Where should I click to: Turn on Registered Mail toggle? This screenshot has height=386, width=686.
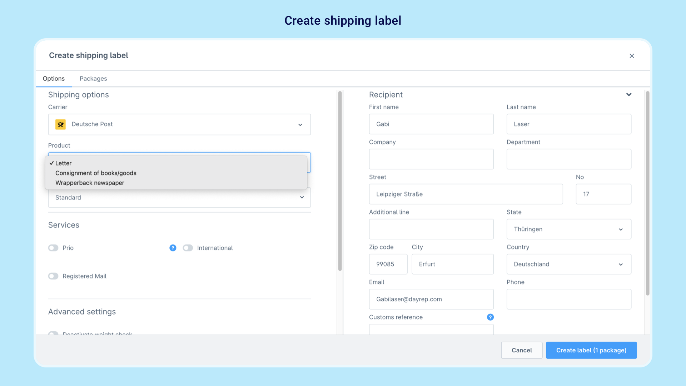tap(53, 276)
